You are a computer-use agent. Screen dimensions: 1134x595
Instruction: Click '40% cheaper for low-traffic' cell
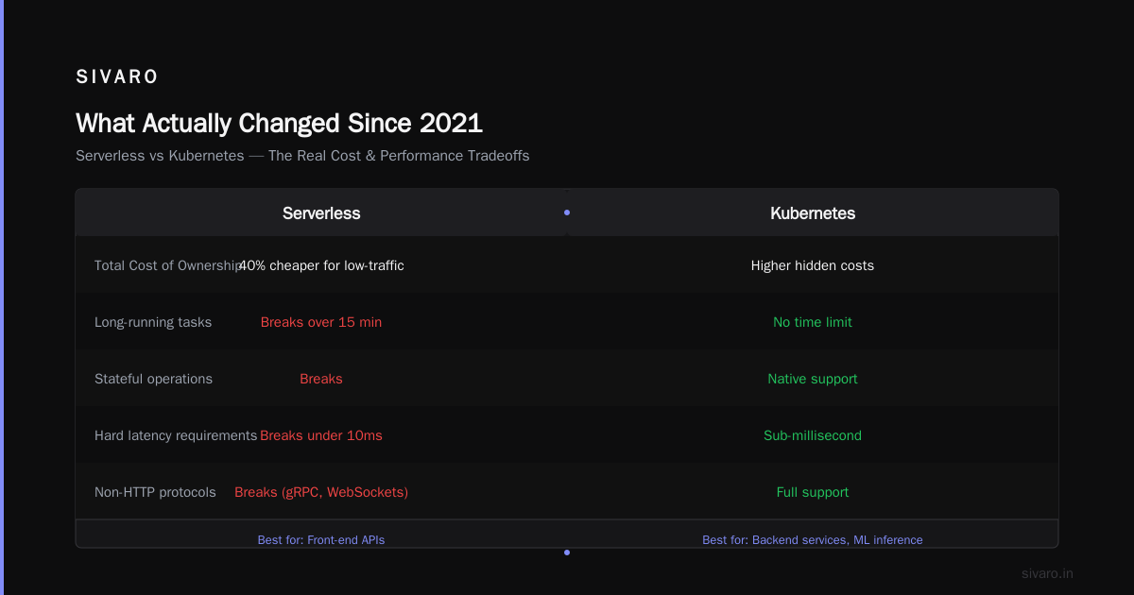click(x=321, y=266)
